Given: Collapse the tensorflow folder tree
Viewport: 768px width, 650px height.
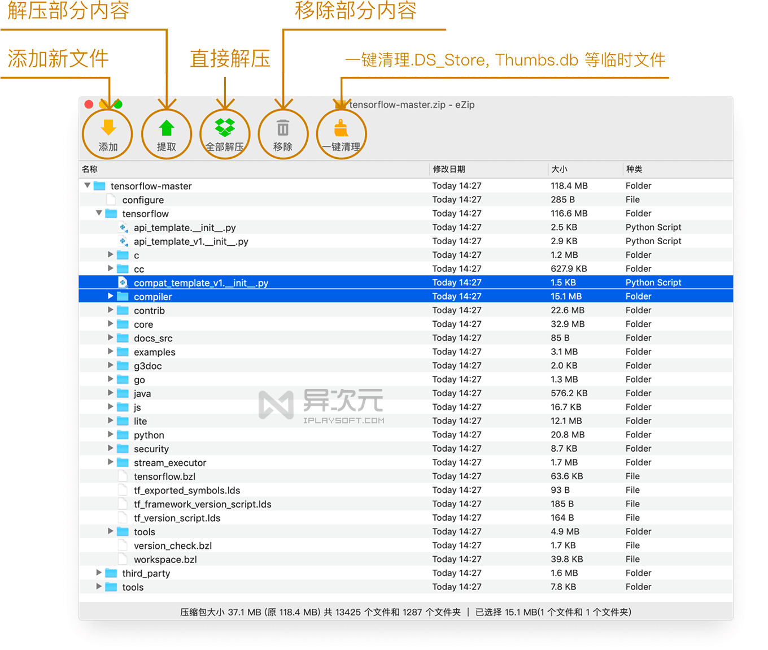Looking at the screenshot, I should (x=99, y=213).
